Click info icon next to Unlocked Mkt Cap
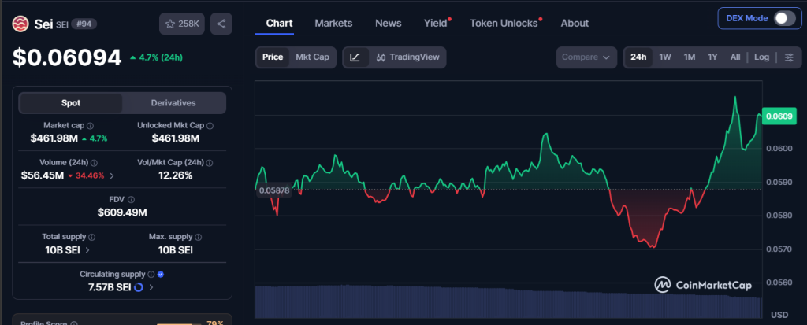The width and height of the screenshot is (807, 325). coord(210,125)
